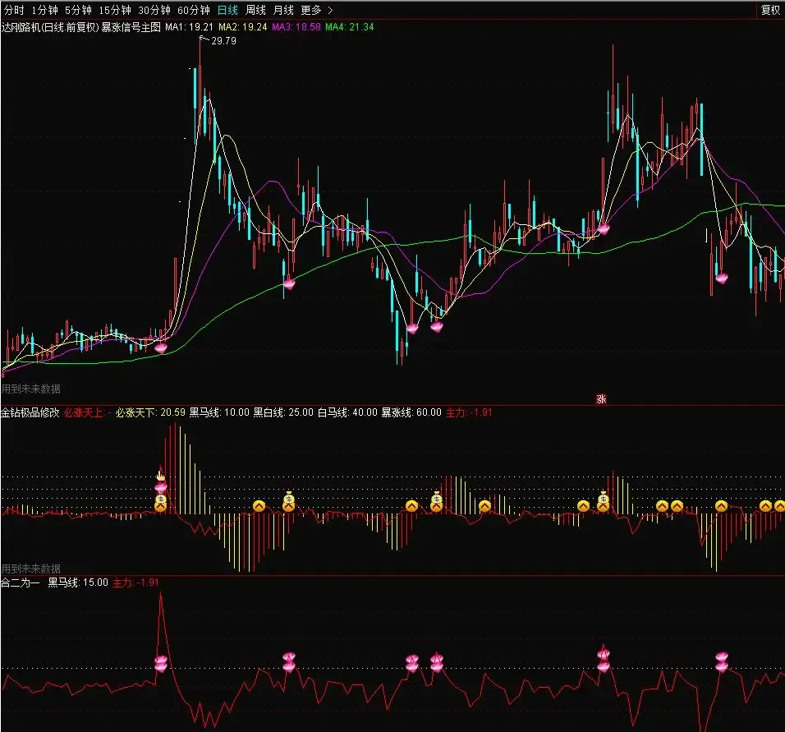
Task: Click the red 涨 marker icon
Action: (601, 398)
